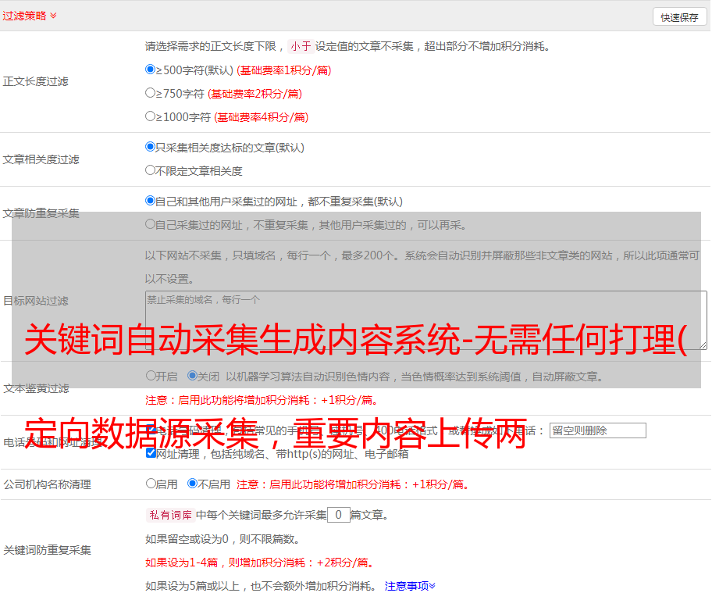Click the 快速保存 button
712x600 pixels.
pyautogui.click(x=679, y=17)
